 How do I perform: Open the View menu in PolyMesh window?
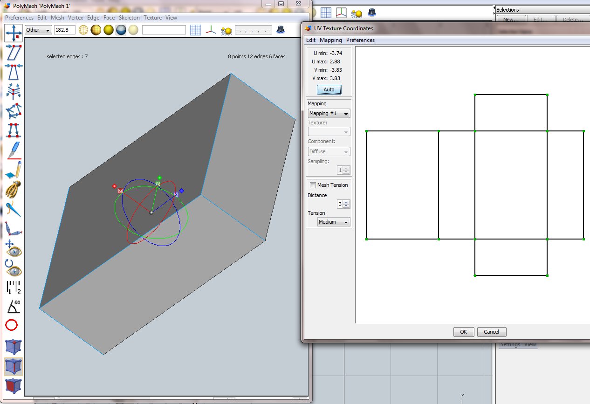click(x=171, y=18)
